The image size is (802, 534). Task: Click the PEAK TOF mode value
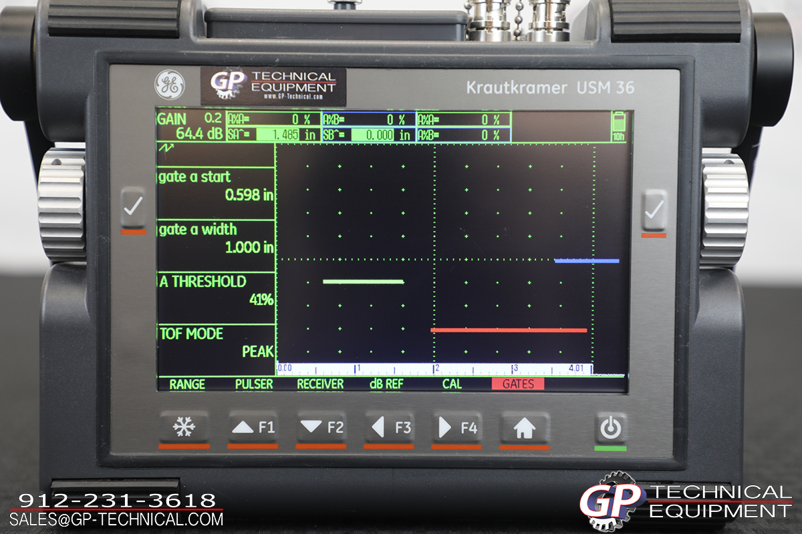(258, 352)
